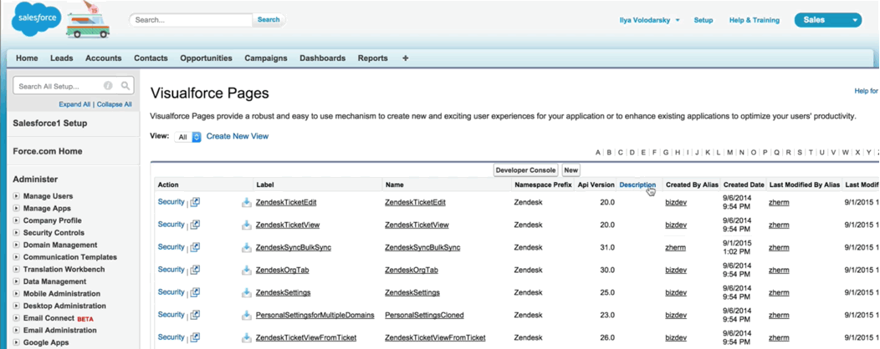Switch to the Accounts tab

click(x=103, y=58)
